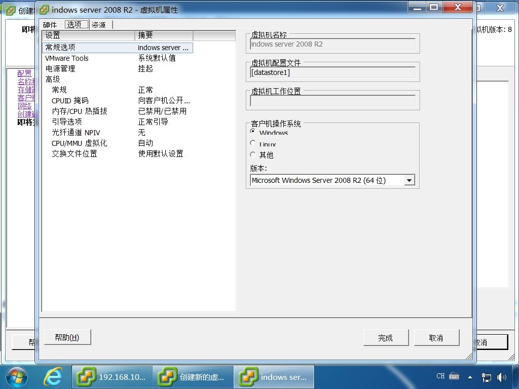Screen dimensions: 519x389
Task: Click the 帮助(H) button
Action: (67, 337)
